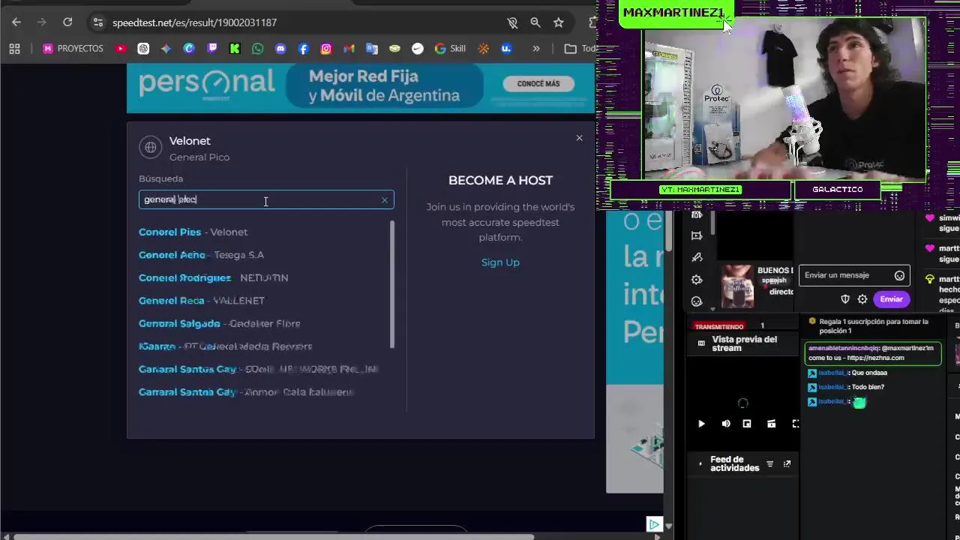
Task: Open the YouTube bookmark
Action: (121, 49)
